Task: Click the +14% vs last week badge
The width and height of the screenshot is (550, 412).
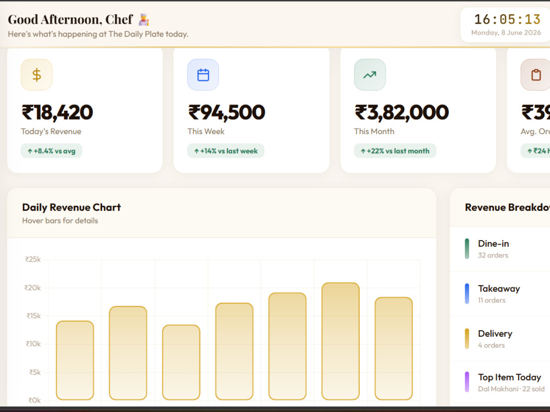Action: coord(226,151)
